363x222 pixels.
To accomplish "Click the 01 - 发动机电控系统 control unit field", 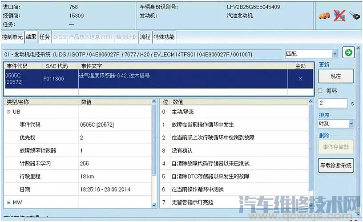I will point(143,54).
